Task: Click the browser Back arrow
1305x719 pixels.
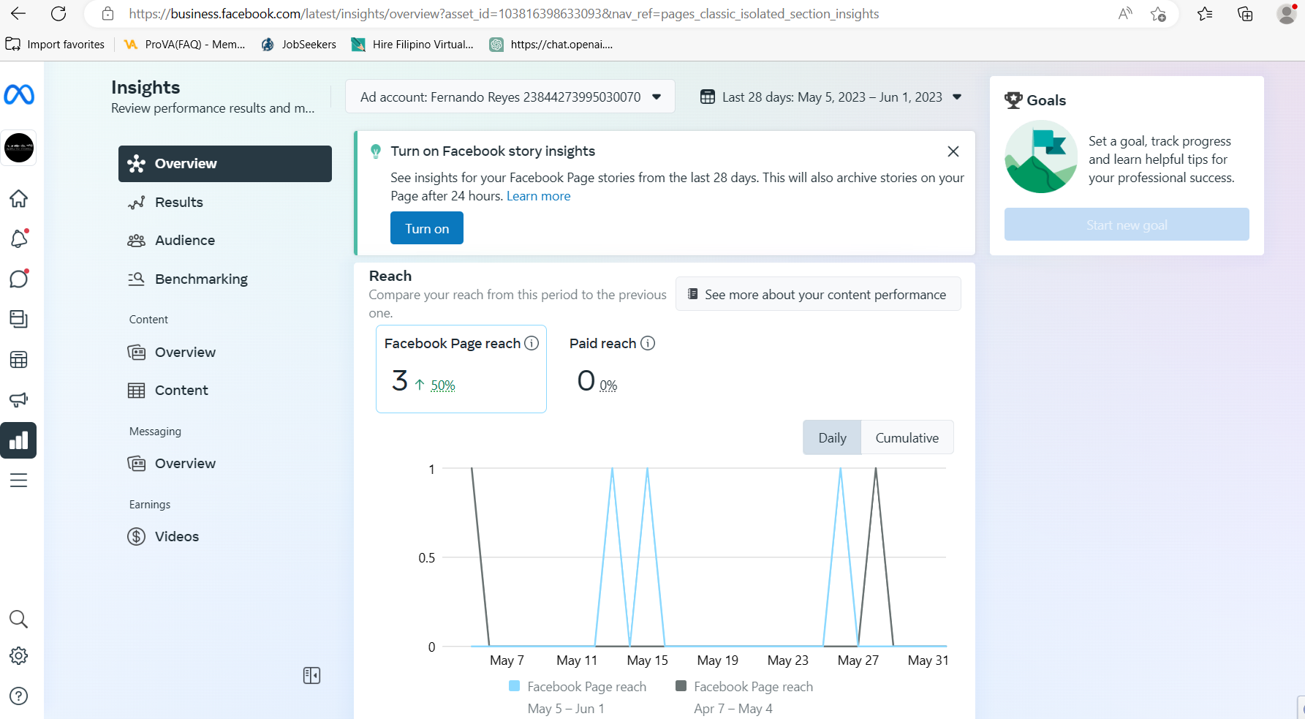Action: click(x=18, y=13)
